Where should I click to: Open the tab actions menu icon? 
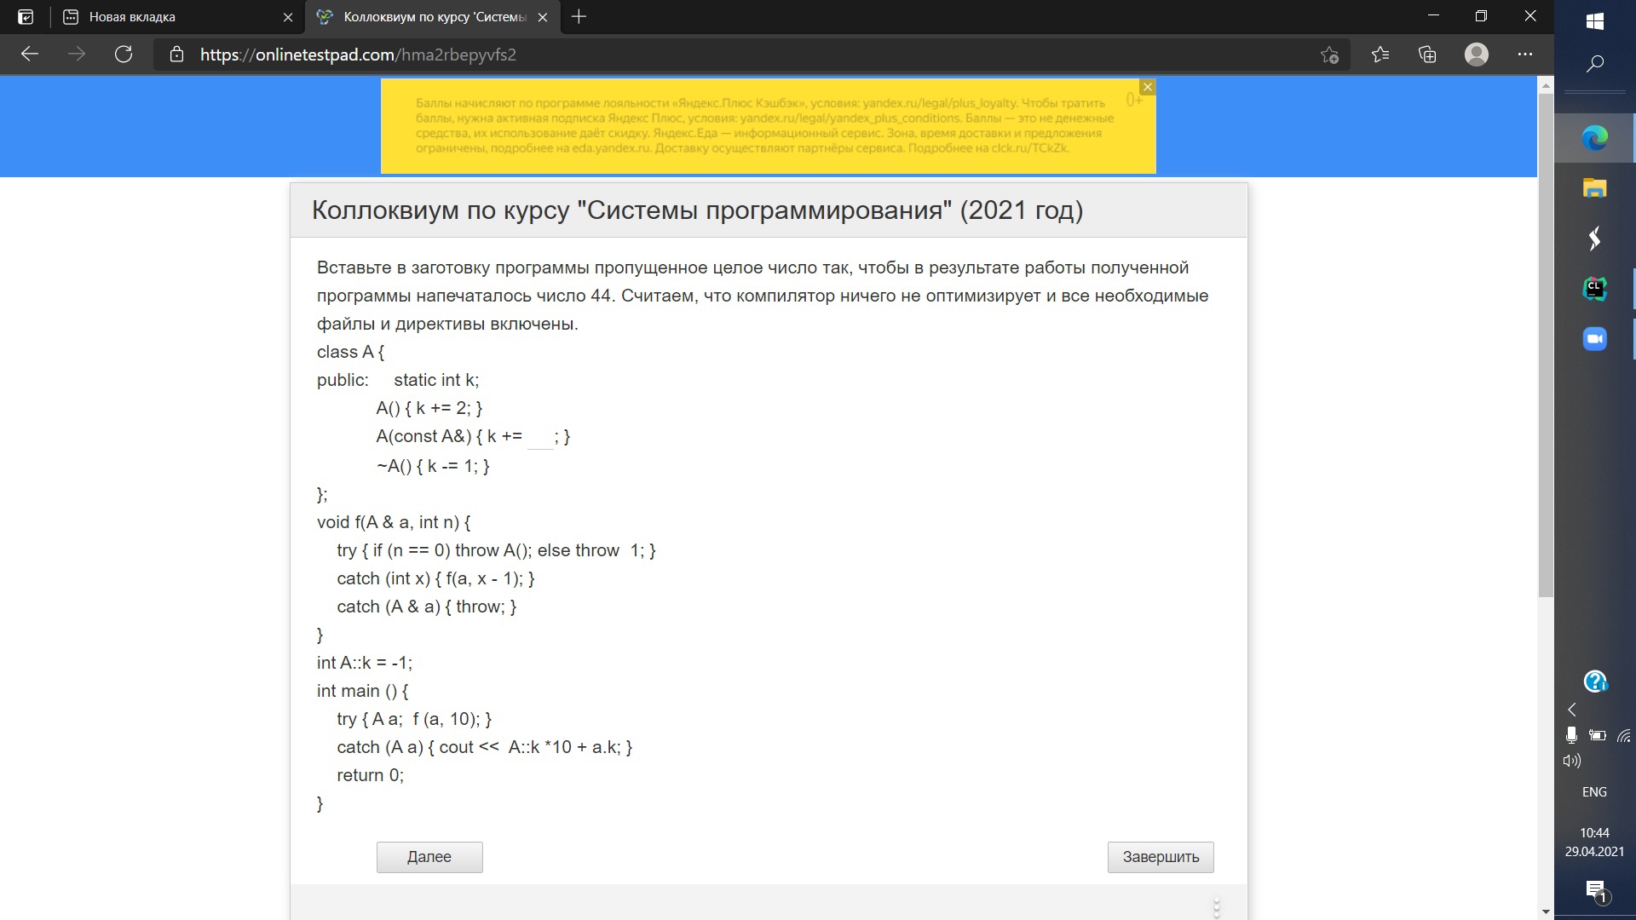26,17
